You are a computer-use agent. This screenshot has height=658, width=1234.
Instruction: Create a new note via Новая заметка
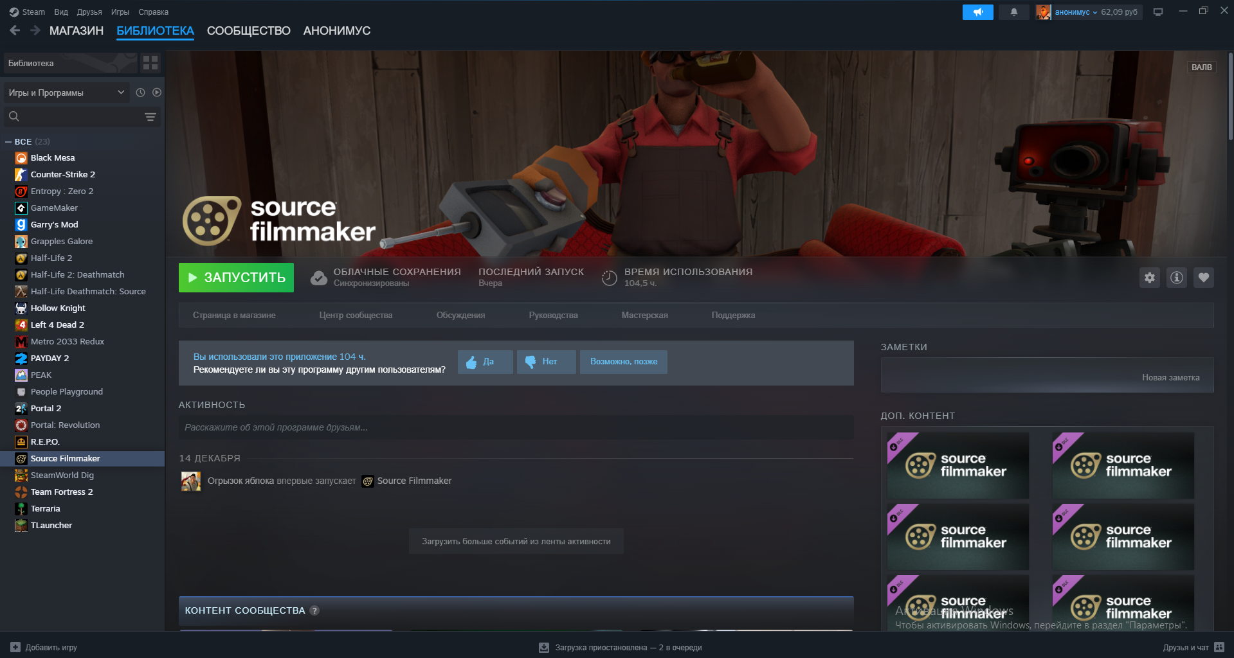1171,378
